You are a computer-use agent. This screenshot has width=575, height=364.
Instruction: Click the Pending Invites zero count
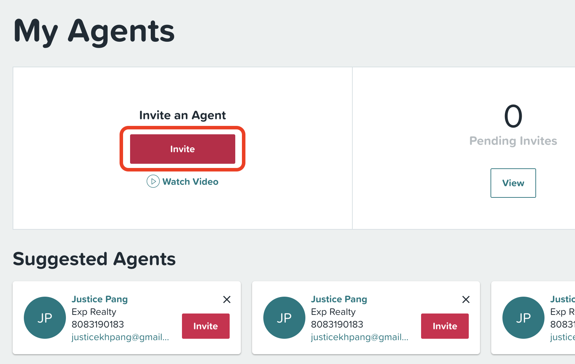click(x=513, y=116)
